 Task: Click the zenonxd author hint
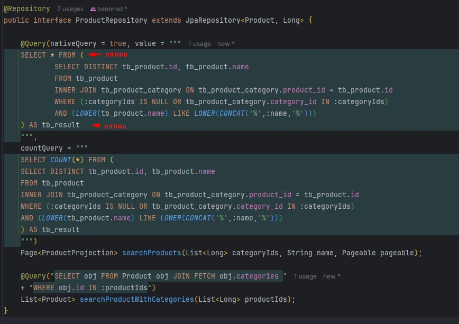(112, 9)
